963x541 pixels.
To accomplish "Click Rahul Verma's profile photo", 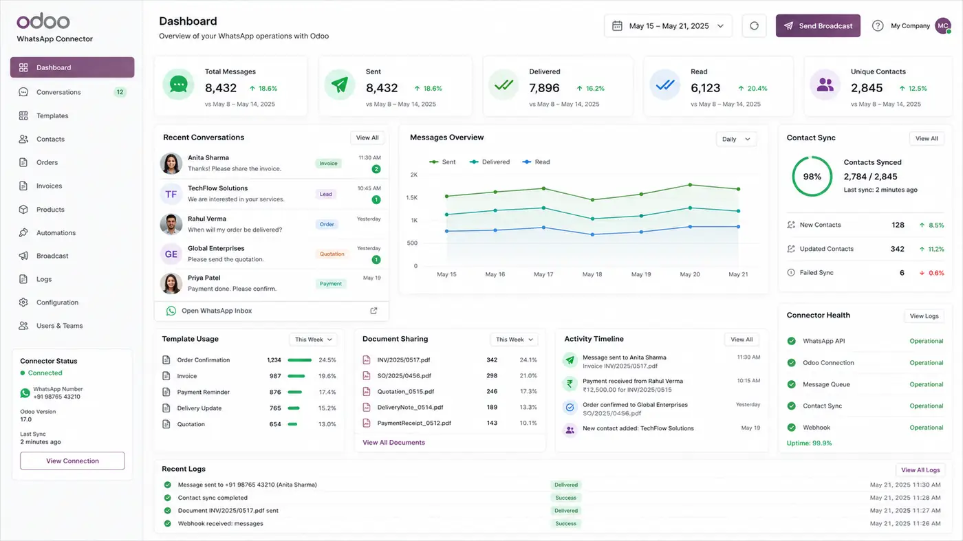I will tap(171, 224).
